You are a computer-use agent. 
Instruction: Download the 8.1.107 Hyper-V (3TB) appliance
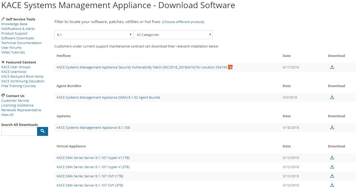[x=332, y=167]
